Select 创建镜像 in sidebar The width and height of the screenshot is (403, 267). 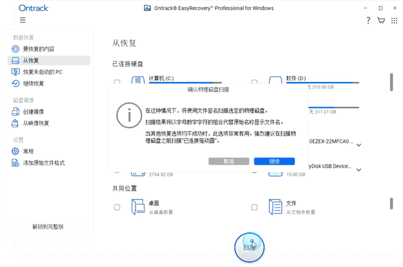coord(49,112)
